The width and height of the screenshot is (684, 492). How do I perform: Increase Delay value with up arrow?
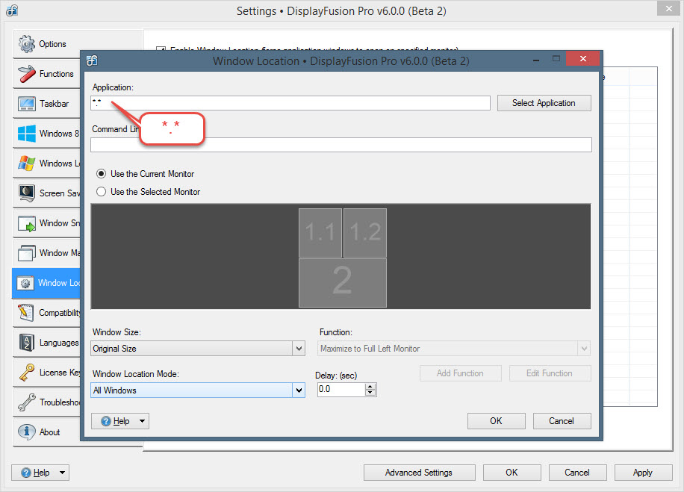point(371,387)
